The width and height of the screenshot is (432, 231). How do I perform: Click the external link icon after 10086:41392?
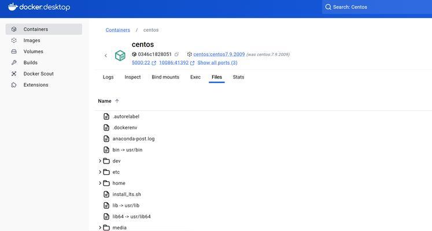pos(193,63)
